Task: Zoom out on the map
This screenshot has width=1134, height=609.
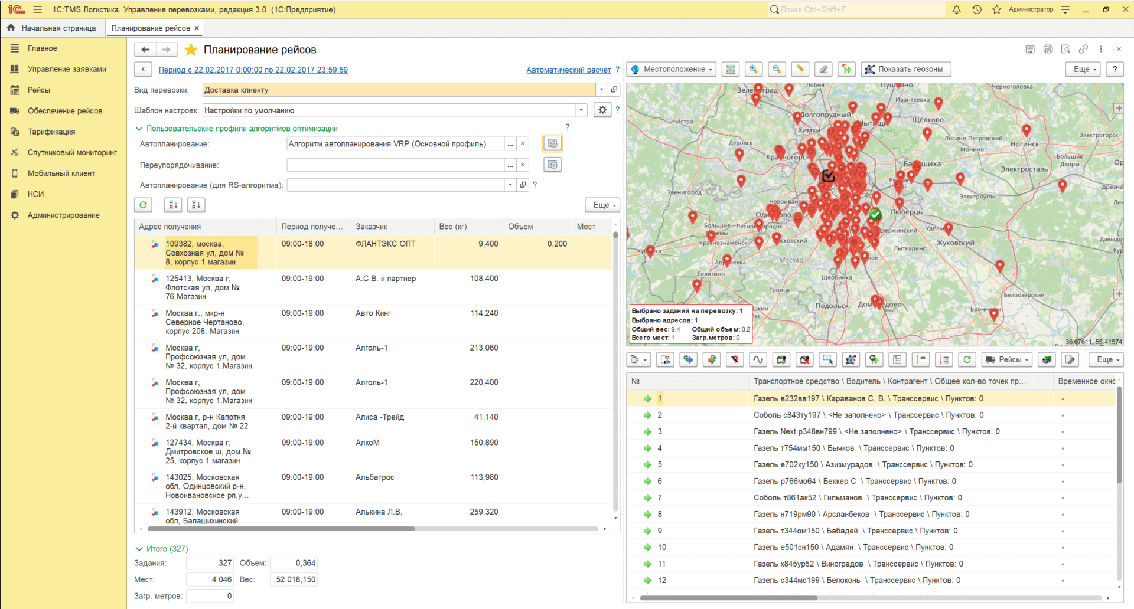Action: click(777, 70)
